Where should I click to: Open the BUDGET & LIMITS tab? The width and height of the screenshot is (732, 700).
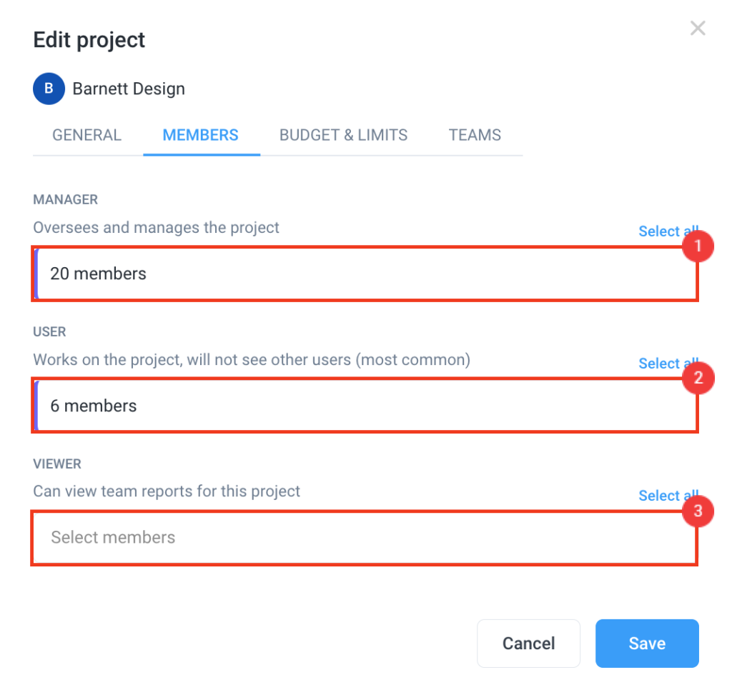343,135
